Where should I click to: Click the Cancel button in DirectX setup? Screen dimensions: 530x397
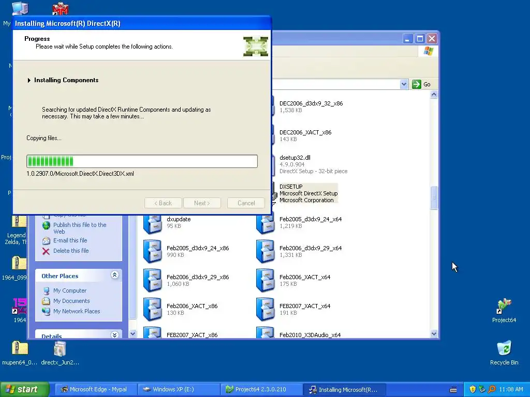(246, 203)
